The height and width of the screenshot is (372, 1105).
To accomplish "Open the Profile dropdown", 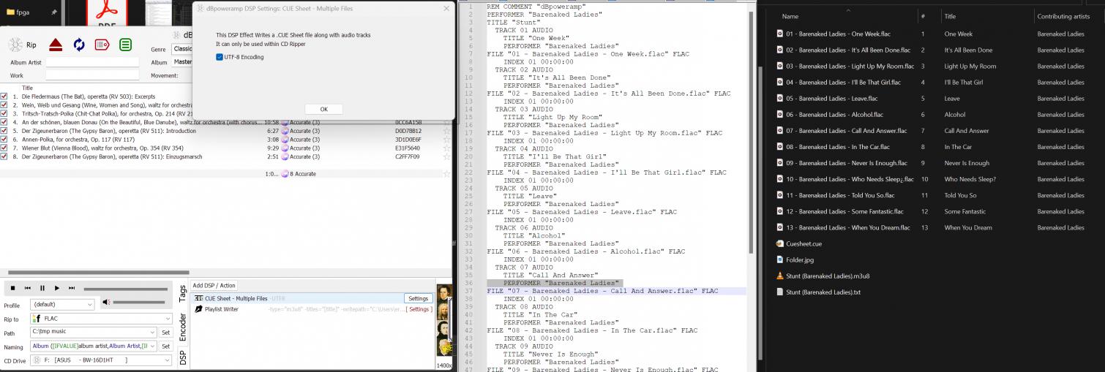I will click(x=62, y=304).
